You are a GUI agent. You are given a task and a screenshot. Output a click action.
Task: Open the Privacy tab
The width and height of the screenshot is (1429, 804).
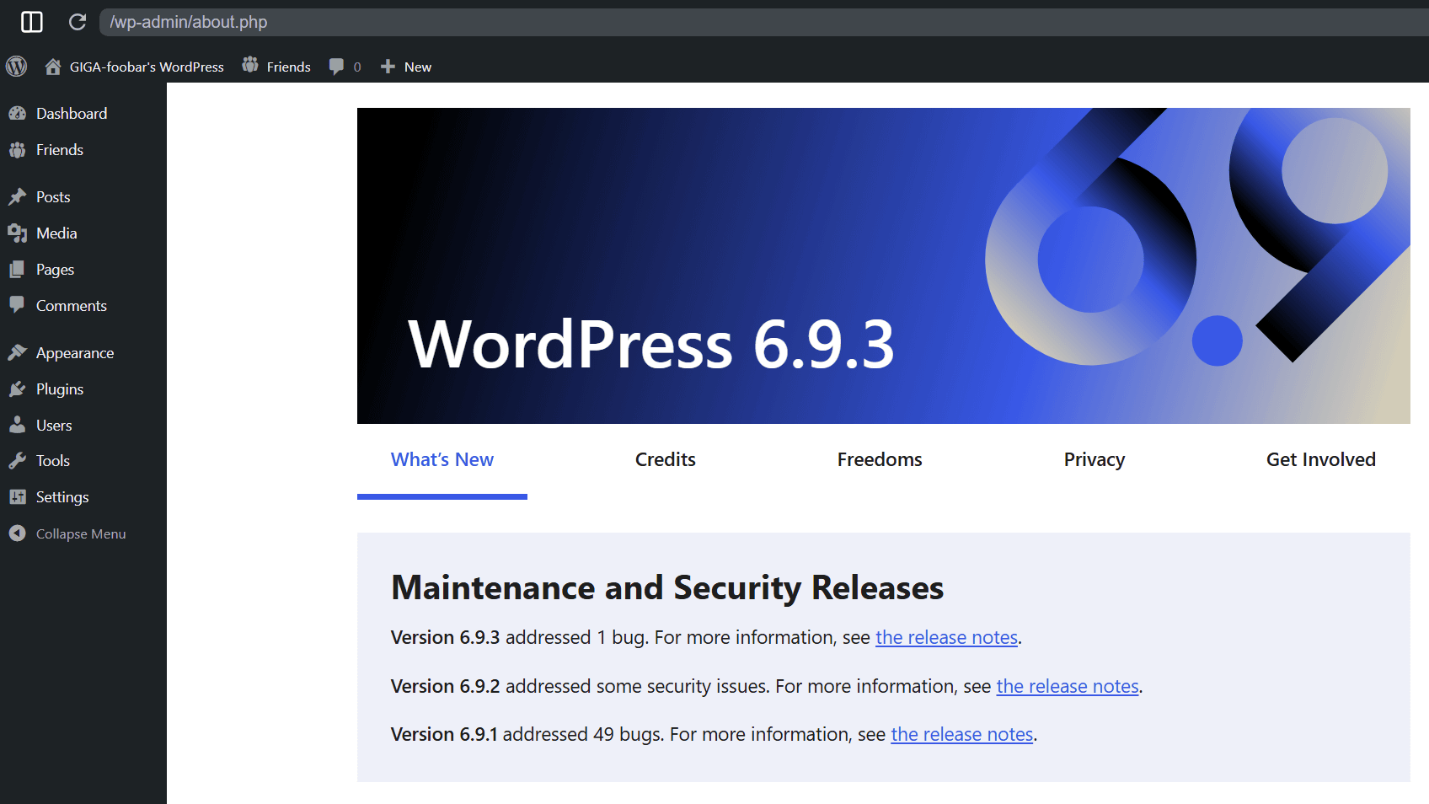click(1094, 459)
